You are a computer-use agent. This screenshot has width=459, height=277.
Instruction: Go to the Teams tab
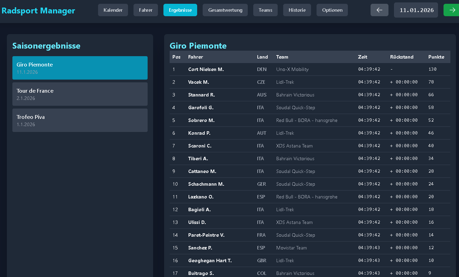pos(265,10)
